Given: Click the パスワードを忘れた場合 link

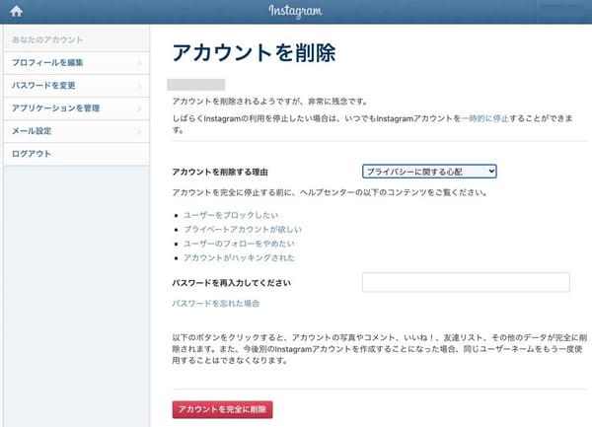Looking at the screenshot, I should point(215,304).
